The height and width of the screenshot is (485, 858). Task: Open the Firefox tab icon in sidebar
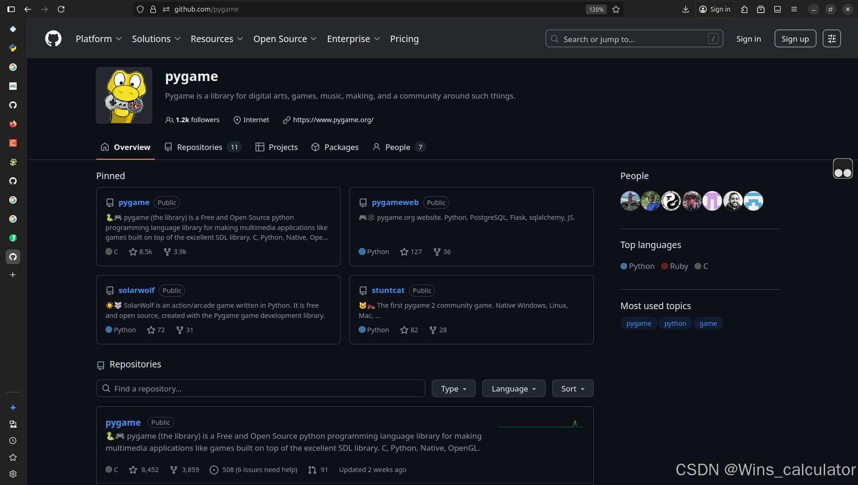click(12, 124)
